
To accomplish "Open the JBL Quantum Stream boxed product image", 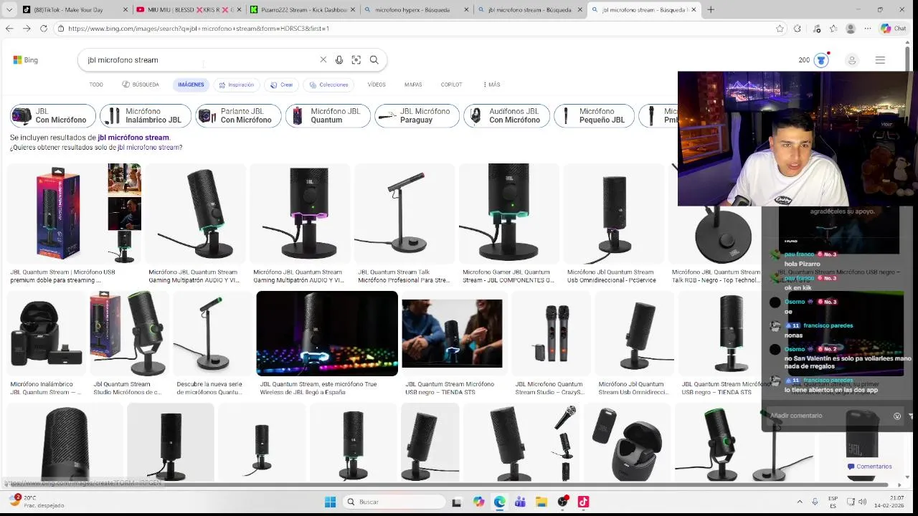I will (57, 213).
